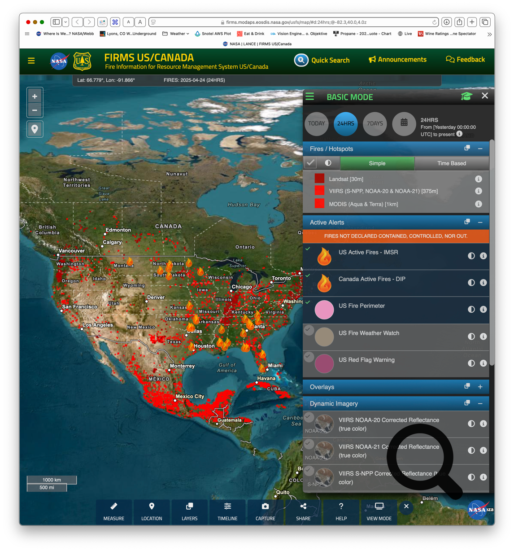The width and height of the screenshot is (514, 551).
Task: Show info for US Active Fires - IMSR
Action: [484, 256]
